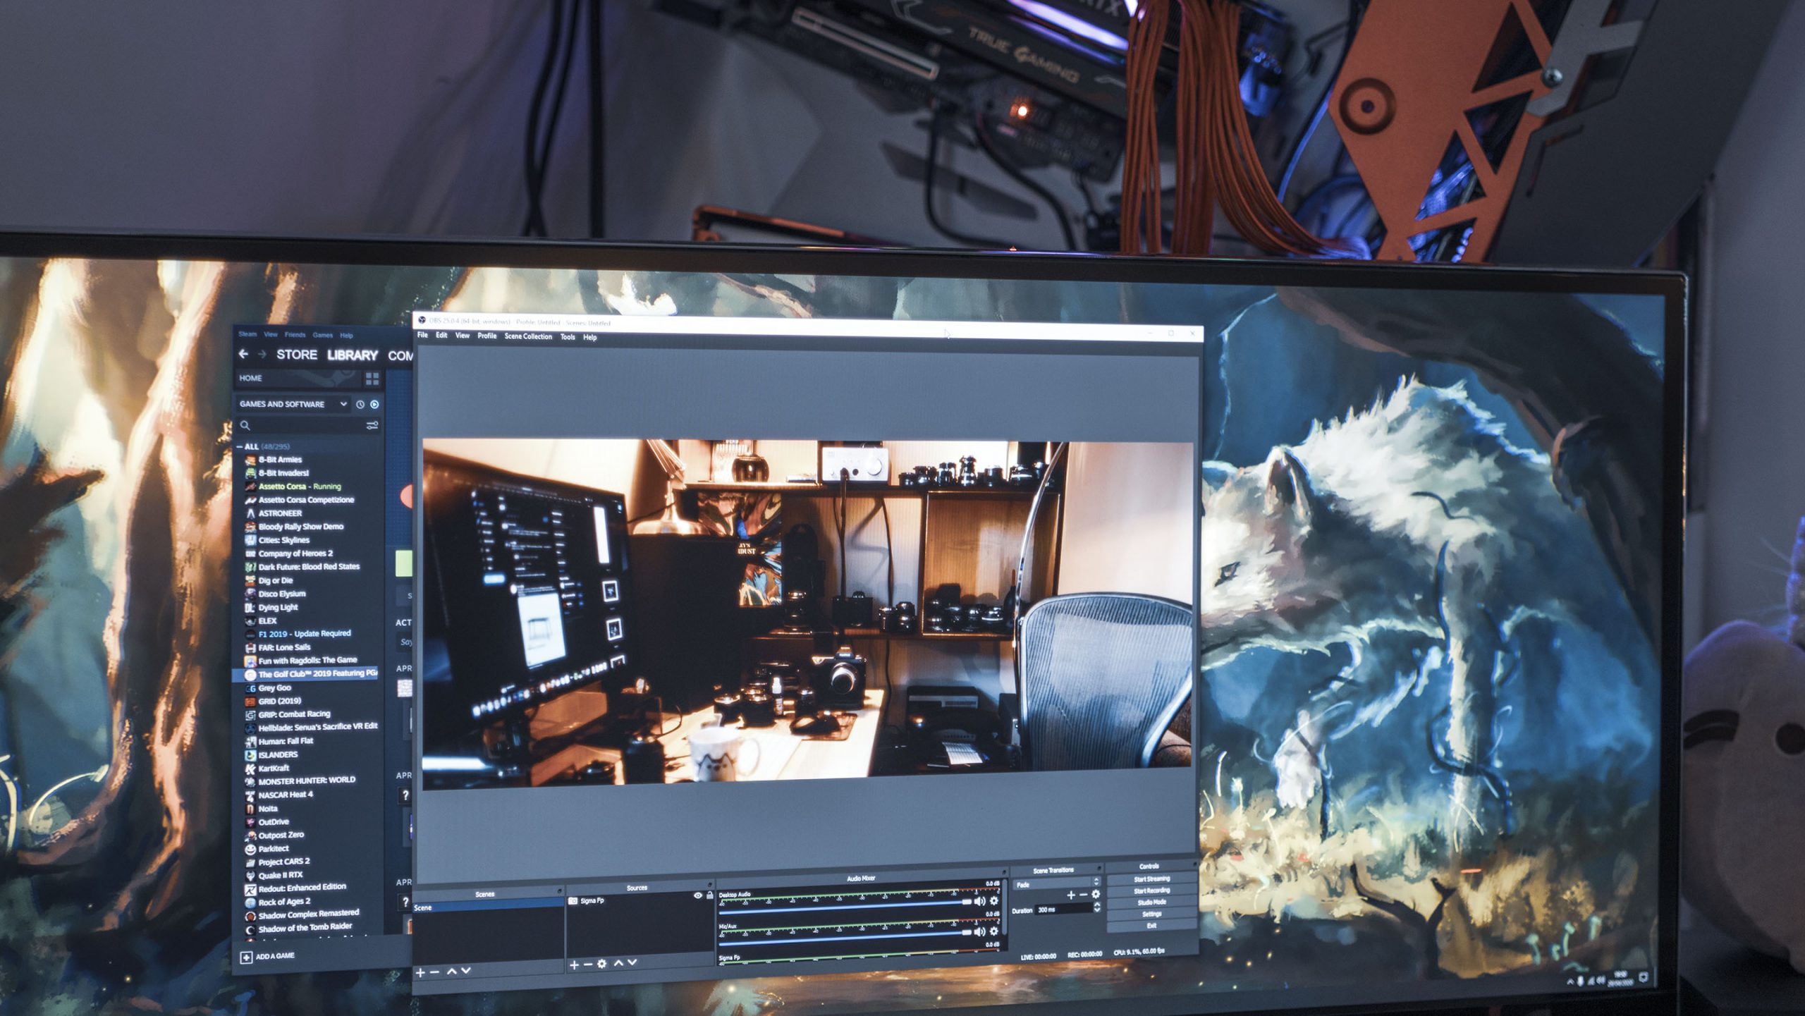Image resolution: width=1805 pixels, height=1016 pixels.
Task: Open scene transition properties gear
Action: [1096, 894]
